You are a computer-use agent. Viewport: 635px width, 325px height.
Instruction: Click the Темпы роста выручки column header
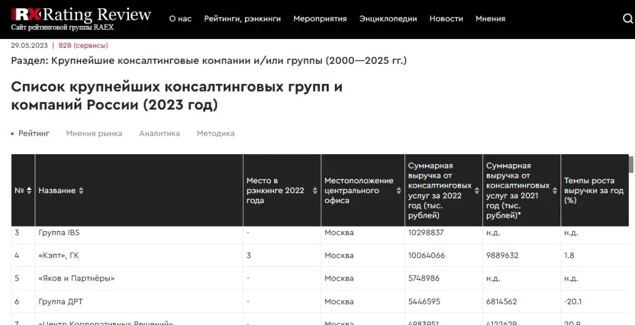click(593, 191)
